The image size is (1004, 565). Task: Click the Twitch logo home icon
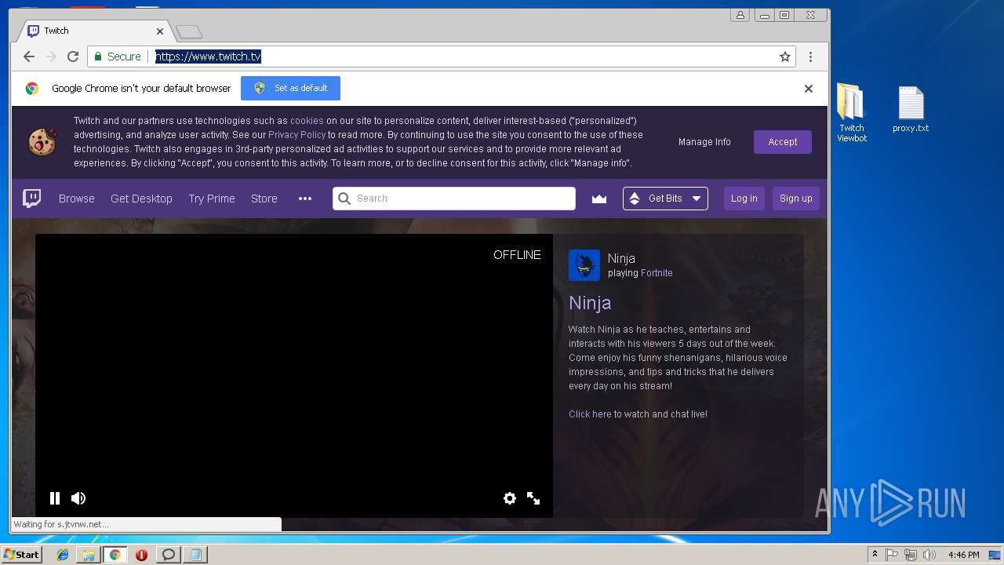[x=31, y=199]
